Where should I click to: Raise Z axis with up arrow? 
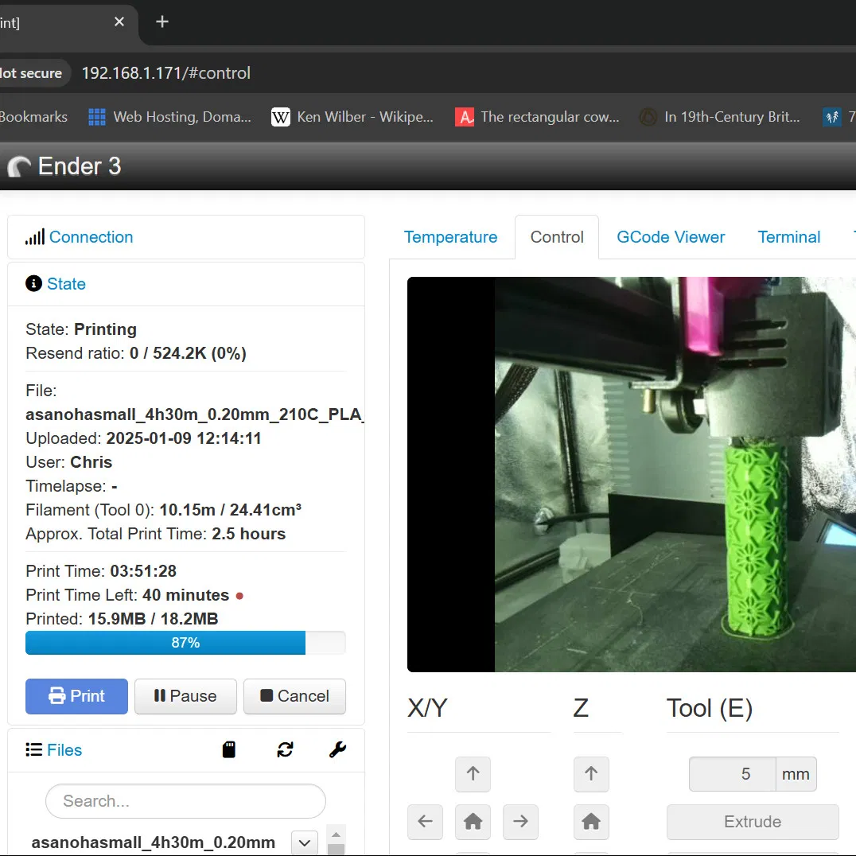(x=591, y=774)
